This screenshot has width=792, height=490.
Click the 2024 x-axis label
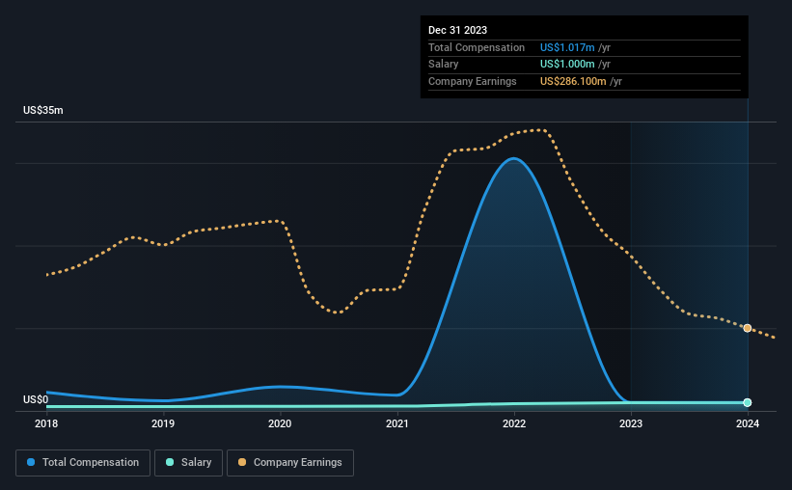[748, 423]
